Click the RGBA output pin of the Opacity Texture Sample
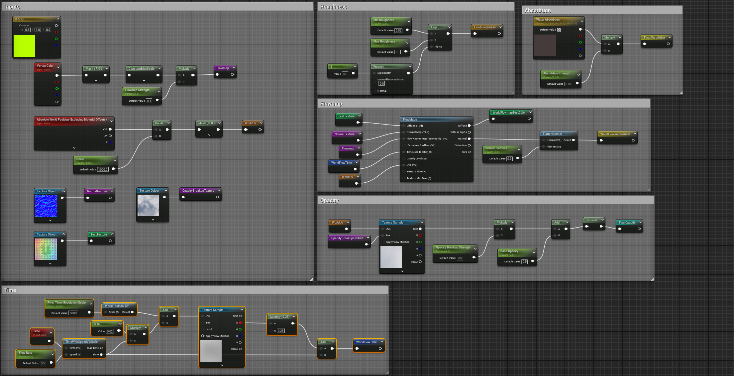This screenshot has width=734, height=376. pos(420,262)
